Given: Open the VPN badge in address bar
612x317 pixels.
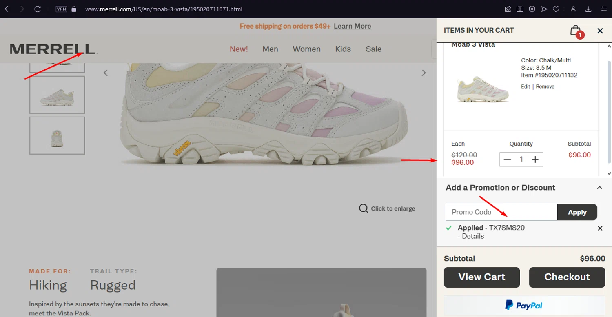Looking at the screenshot, I should pos(61,9).
